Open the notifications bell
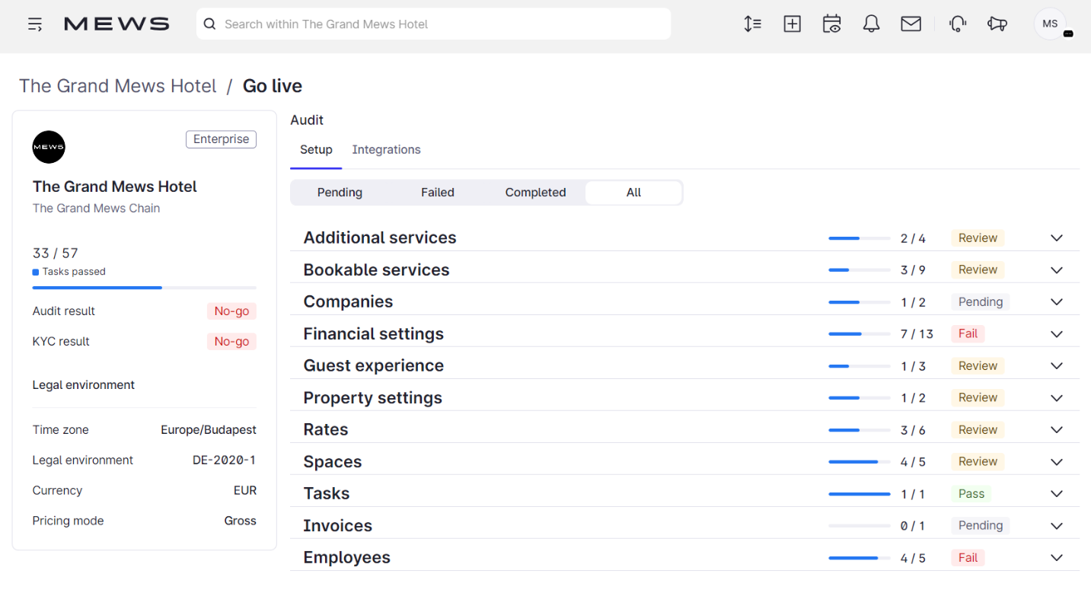This screenshot has width=1091, height=596. pyautogui.click(x=871, y=24)
